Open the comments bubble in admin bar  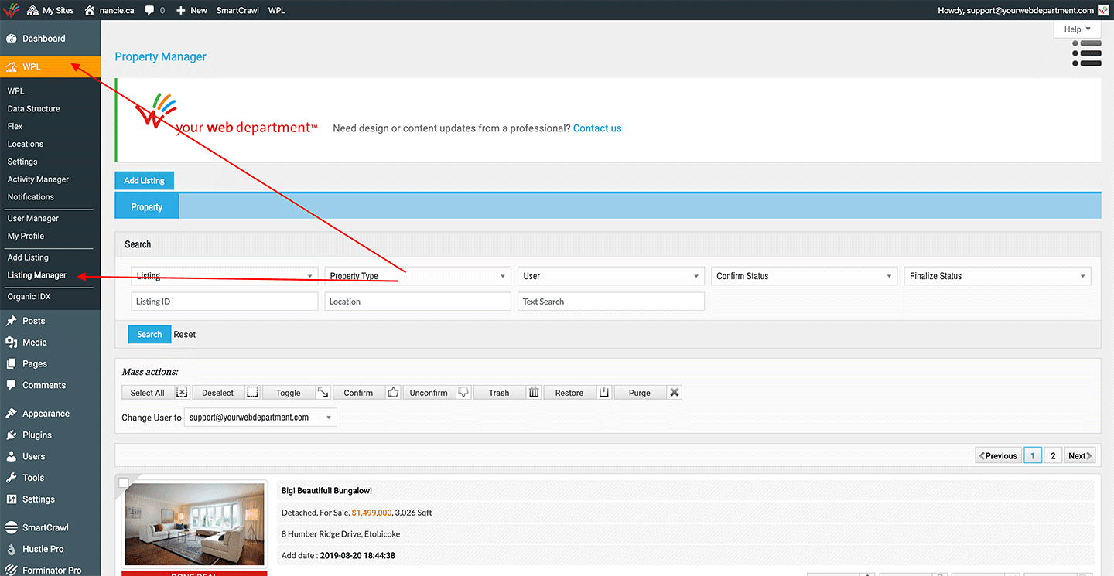click(149, 10)
